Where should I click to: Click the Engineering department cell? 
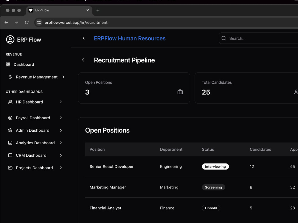click(171, 167)
